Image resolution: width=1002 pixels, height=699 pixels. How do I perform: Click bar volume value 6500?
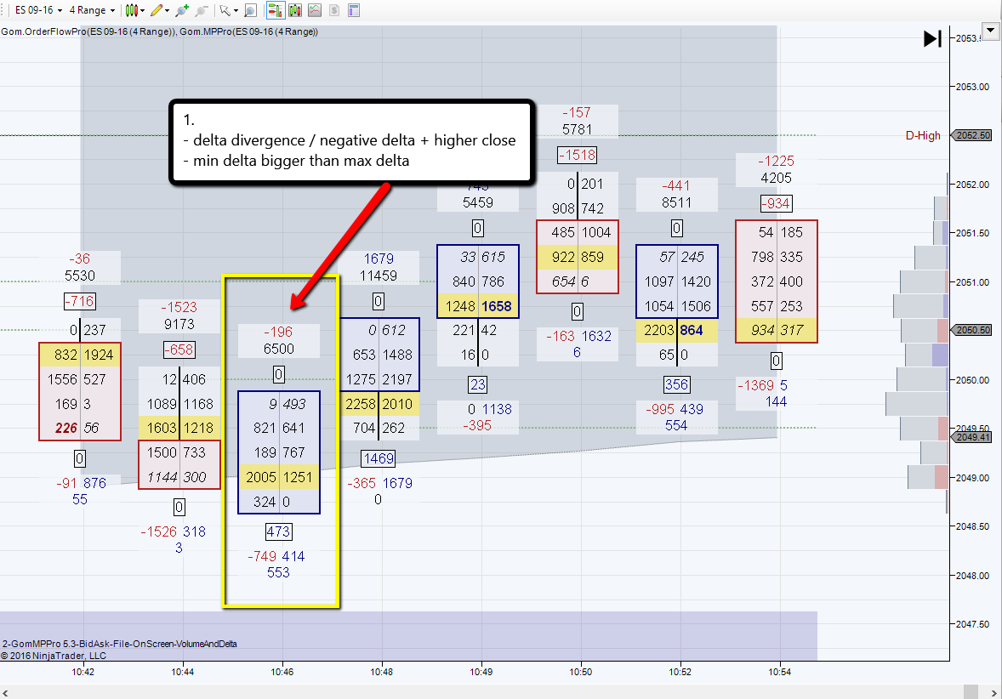(279, 349)
